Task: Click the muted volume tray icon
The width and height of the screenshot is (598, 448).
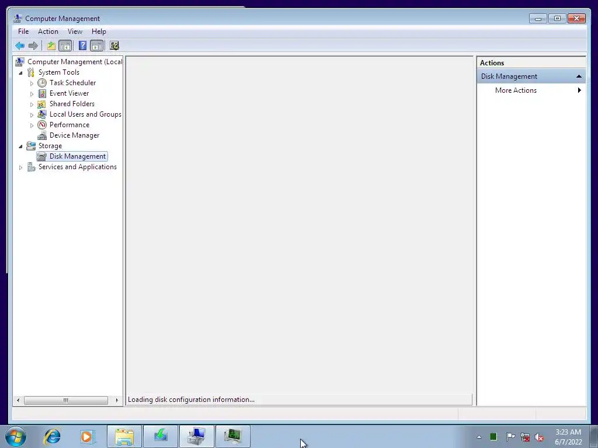Action: coord(539,437)
